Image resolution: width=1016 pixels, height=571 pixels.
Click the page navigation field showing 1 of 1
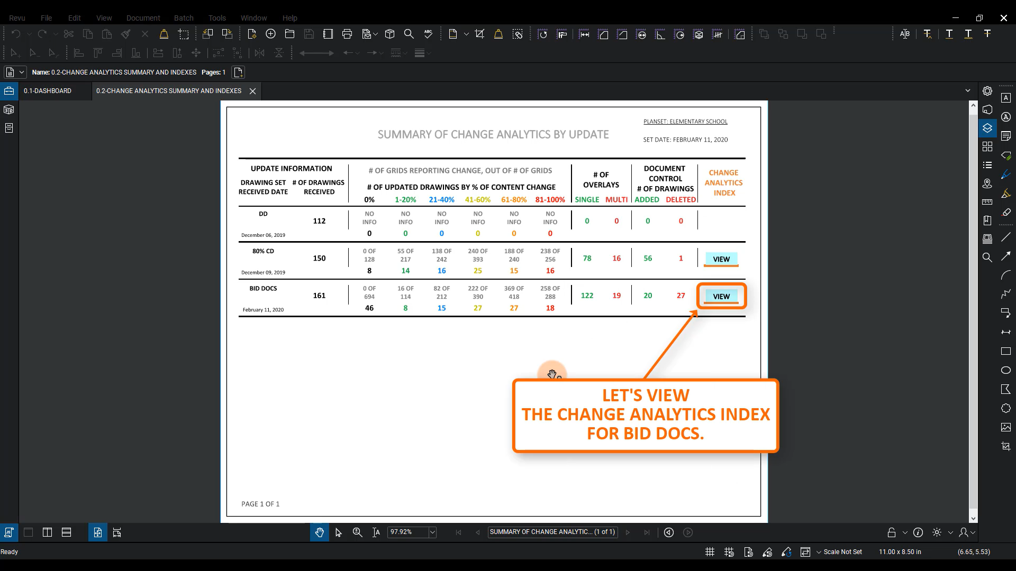(x=552, y=532)
